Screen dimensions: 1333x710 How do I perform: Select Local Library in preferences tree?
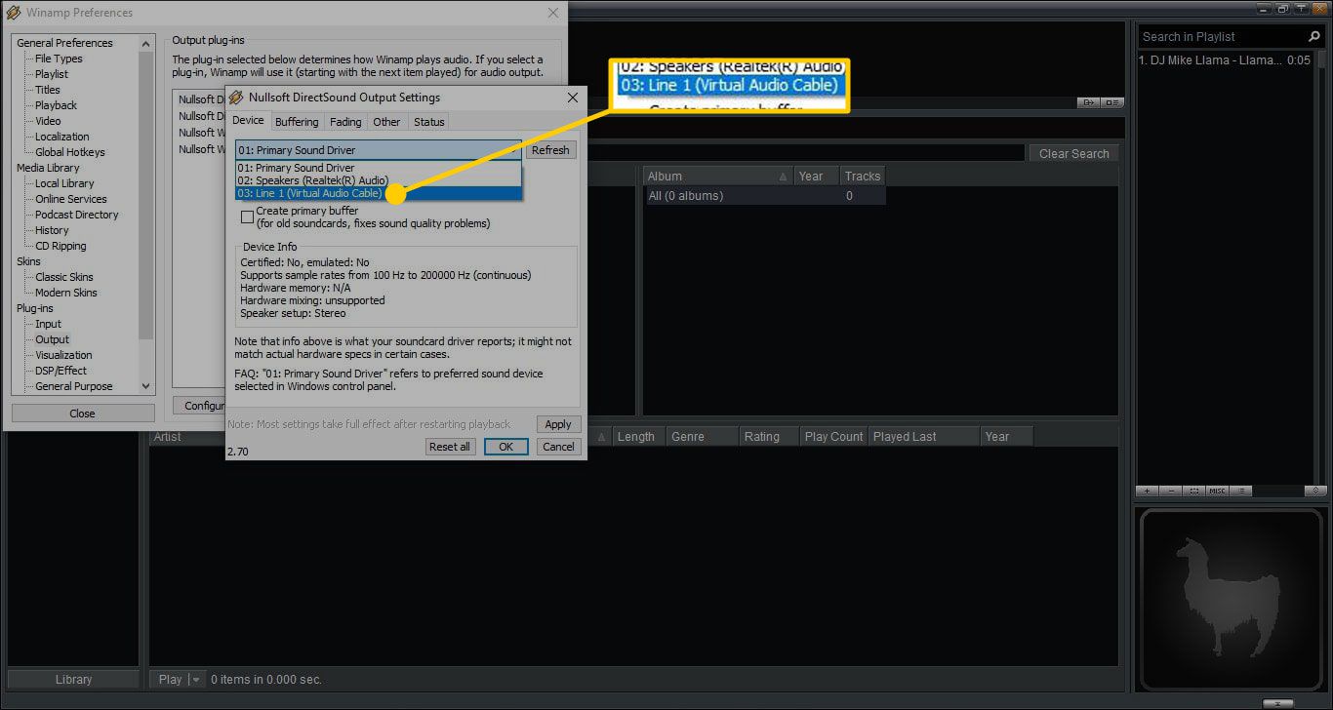point(64,183)
